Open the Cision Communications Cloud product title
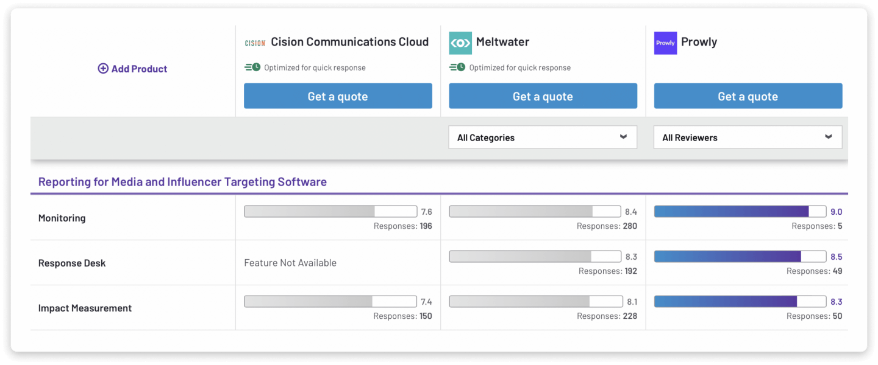 (349, 42)
